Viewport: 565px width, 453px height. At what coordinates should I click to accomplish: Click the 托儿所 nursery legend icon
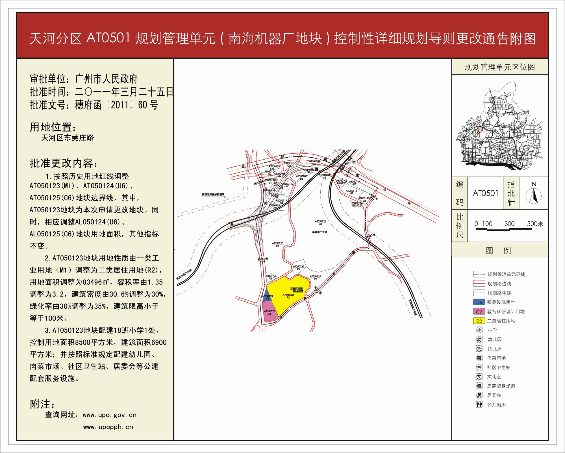click(479, 349)
